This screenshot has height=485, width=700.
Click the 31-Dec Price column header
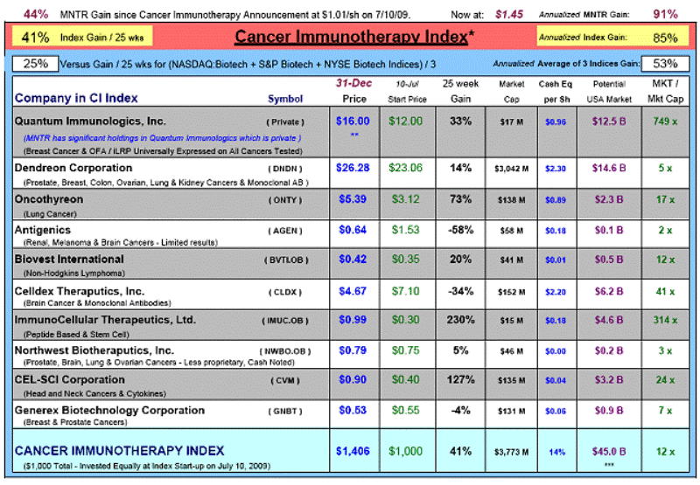coord(354,91)
